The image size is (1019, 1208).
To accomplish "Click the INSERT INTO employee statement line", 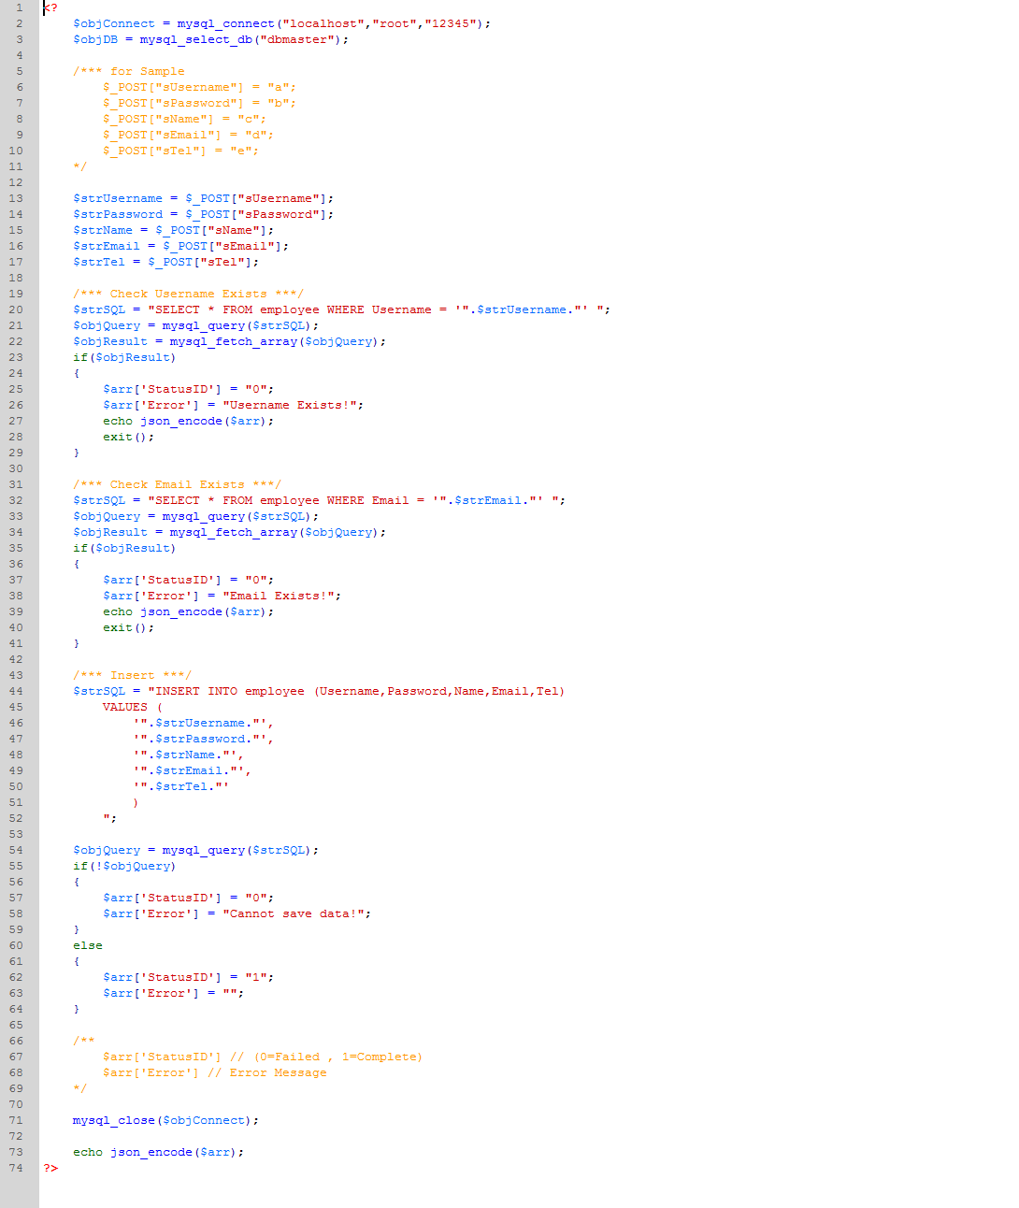I will pos(319,691).
